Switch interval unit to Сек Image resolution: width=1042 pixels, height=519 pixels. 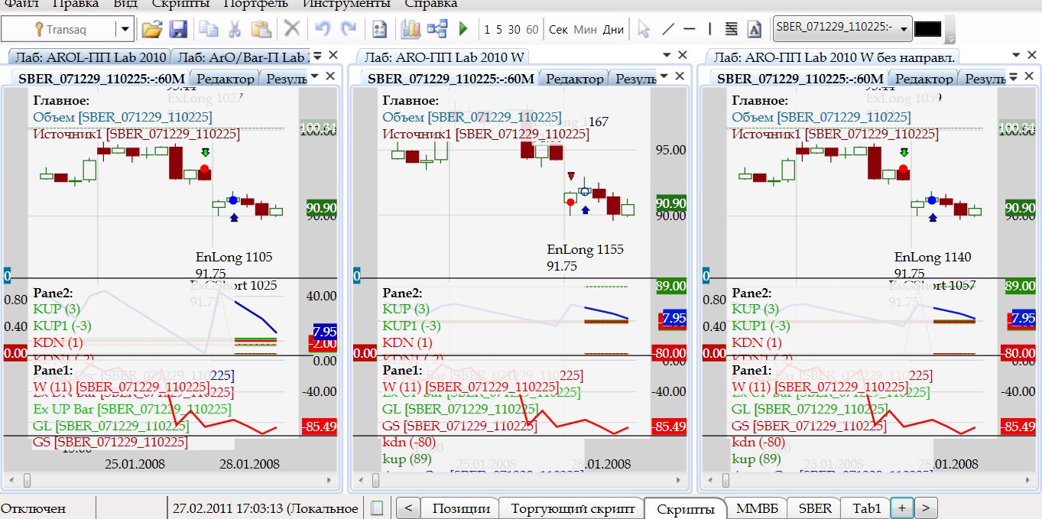(559, 30)
